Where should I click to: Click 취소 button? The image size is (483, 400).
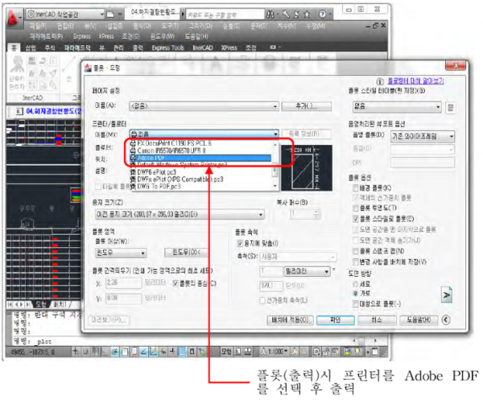[x=377, y=320]
